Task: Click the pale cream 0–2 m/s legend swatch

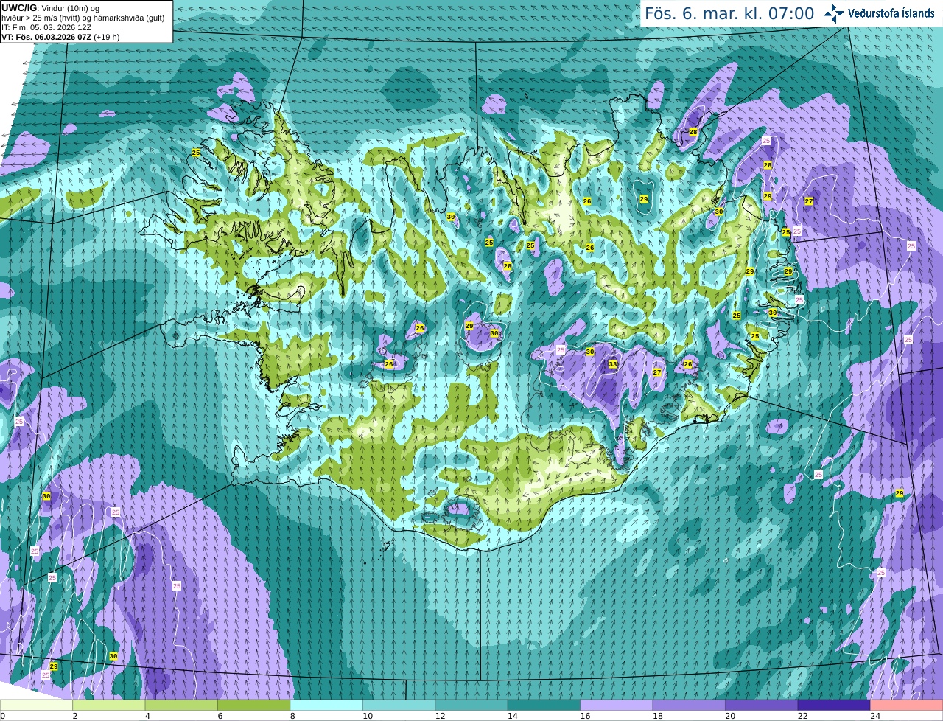Action: coord(36,705)
